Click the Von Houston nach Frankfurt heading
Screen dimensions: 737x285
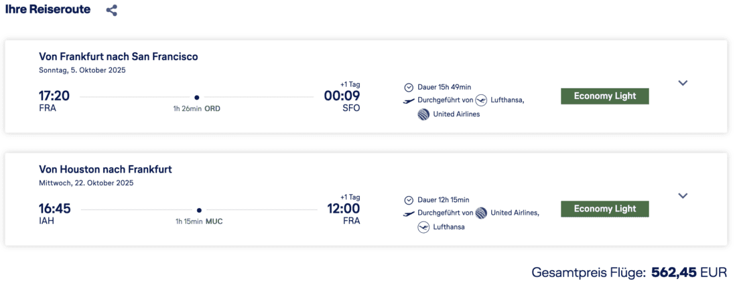pyautogui.click(x=105, y=169)
